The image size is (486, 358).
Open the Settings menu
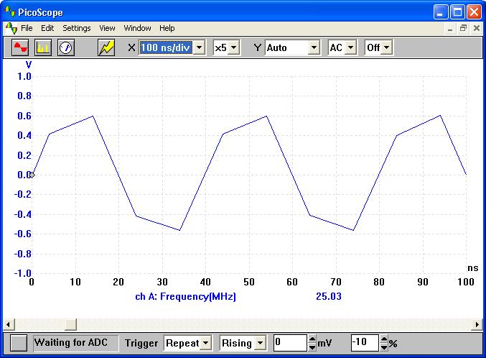click(77, 28)
